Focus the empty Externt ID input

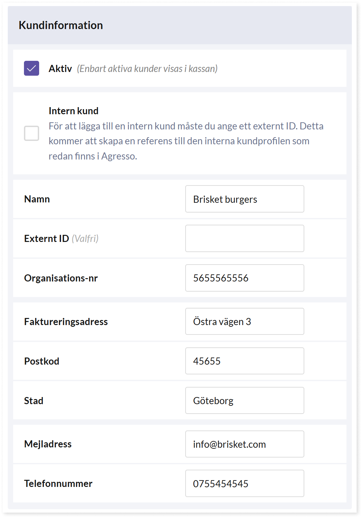click(x=245, y=239)
